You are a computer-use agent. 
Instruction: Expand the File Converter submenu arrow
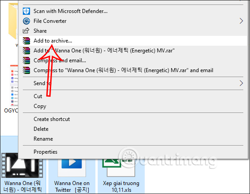pos(241,21)
